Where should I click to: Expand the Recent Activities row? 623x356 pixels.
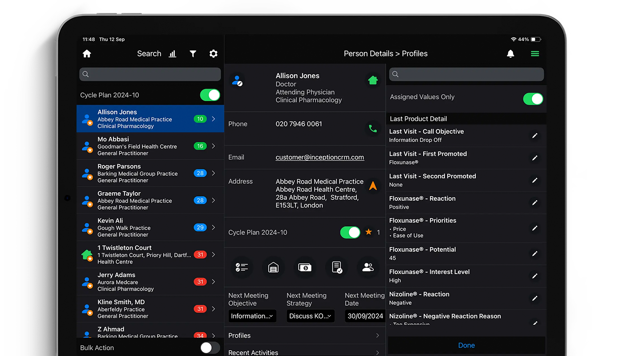305,352
